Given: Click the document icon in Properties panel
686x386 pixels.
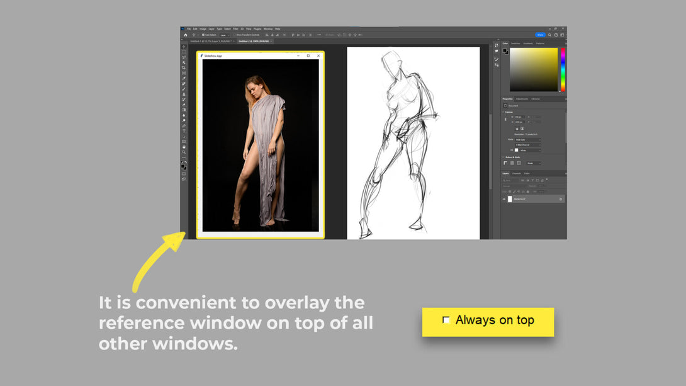Looking at the screenshot, I should click(x=505, y=105).
